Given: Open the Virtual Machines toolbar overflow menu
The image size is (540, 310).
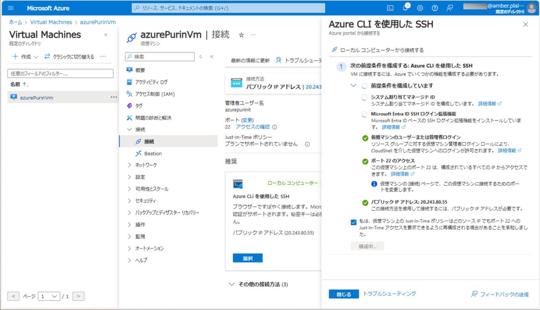Looking at the screenshot, I should click(x=103, y=56).
